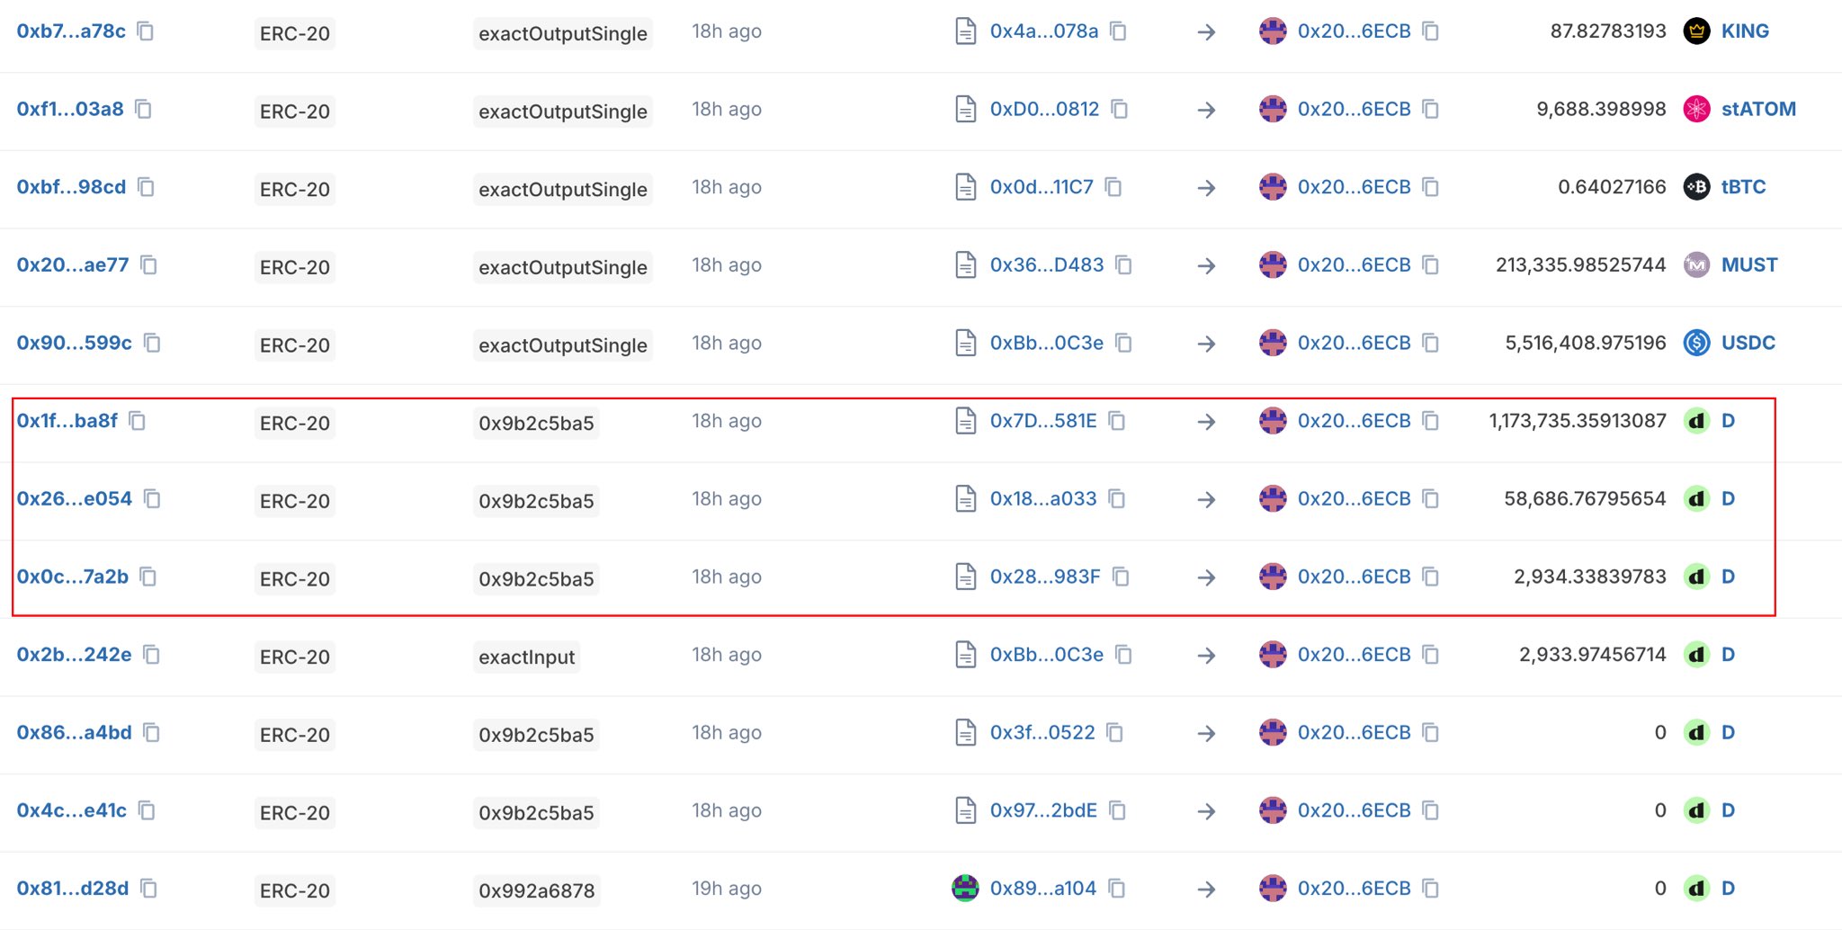Click the 0x992a6878 method label

pyautogui.click(x=536, y=890)
